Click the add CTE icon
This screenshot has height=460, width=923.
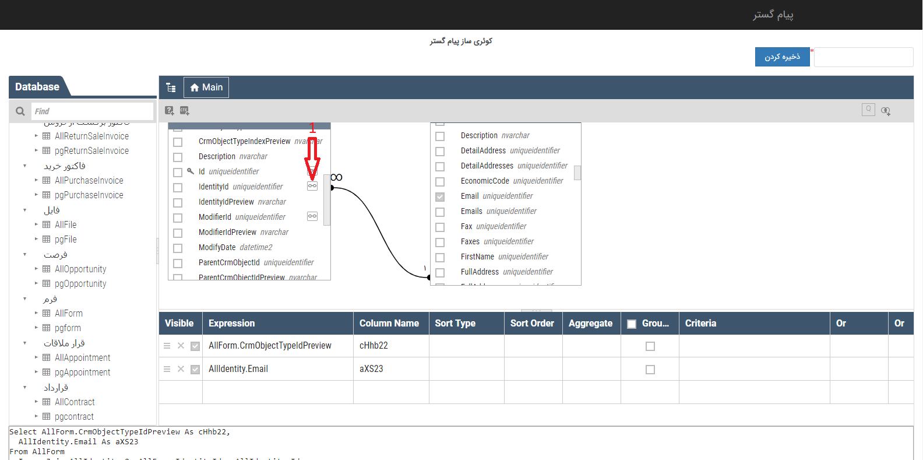[x=185, y=111]
